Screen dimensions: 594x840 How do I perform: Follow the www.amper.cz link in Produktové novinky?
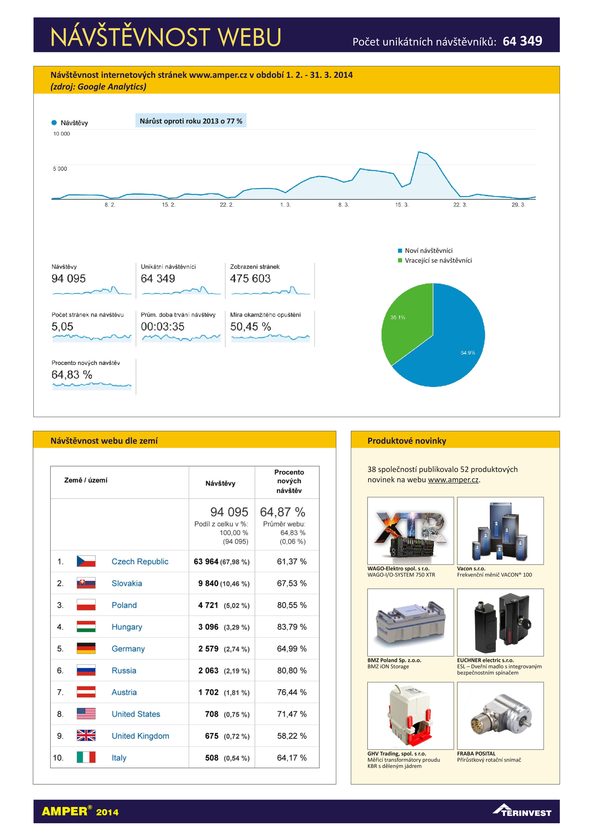(453, 480)
